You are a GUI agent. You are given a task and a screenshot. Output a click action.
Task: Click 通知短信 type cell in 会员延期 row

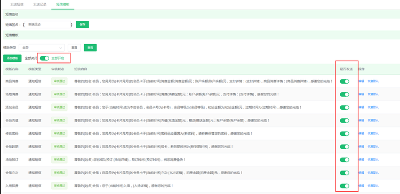(35, 147)
